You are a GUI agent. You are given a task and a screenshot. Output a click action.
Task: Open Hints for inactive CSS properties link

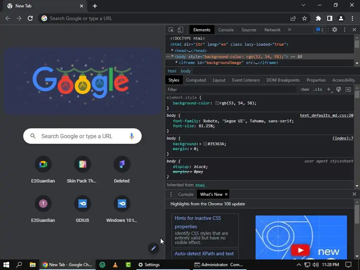coord(198,222)
